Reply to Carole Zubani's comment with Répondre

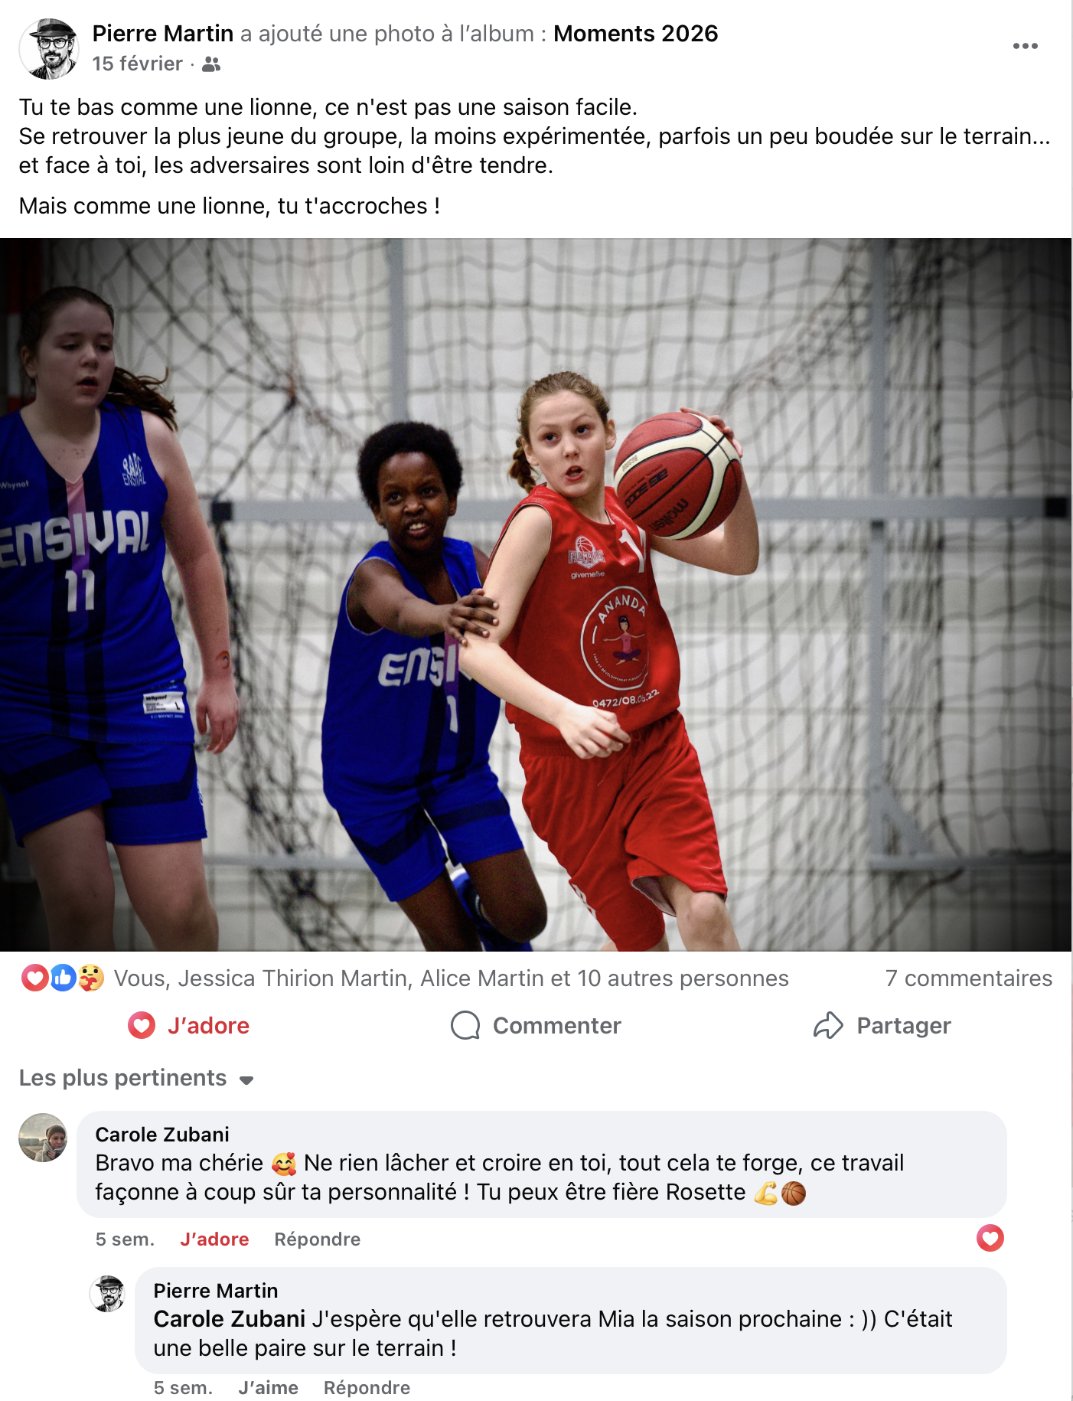click(x=317, y=1239)
